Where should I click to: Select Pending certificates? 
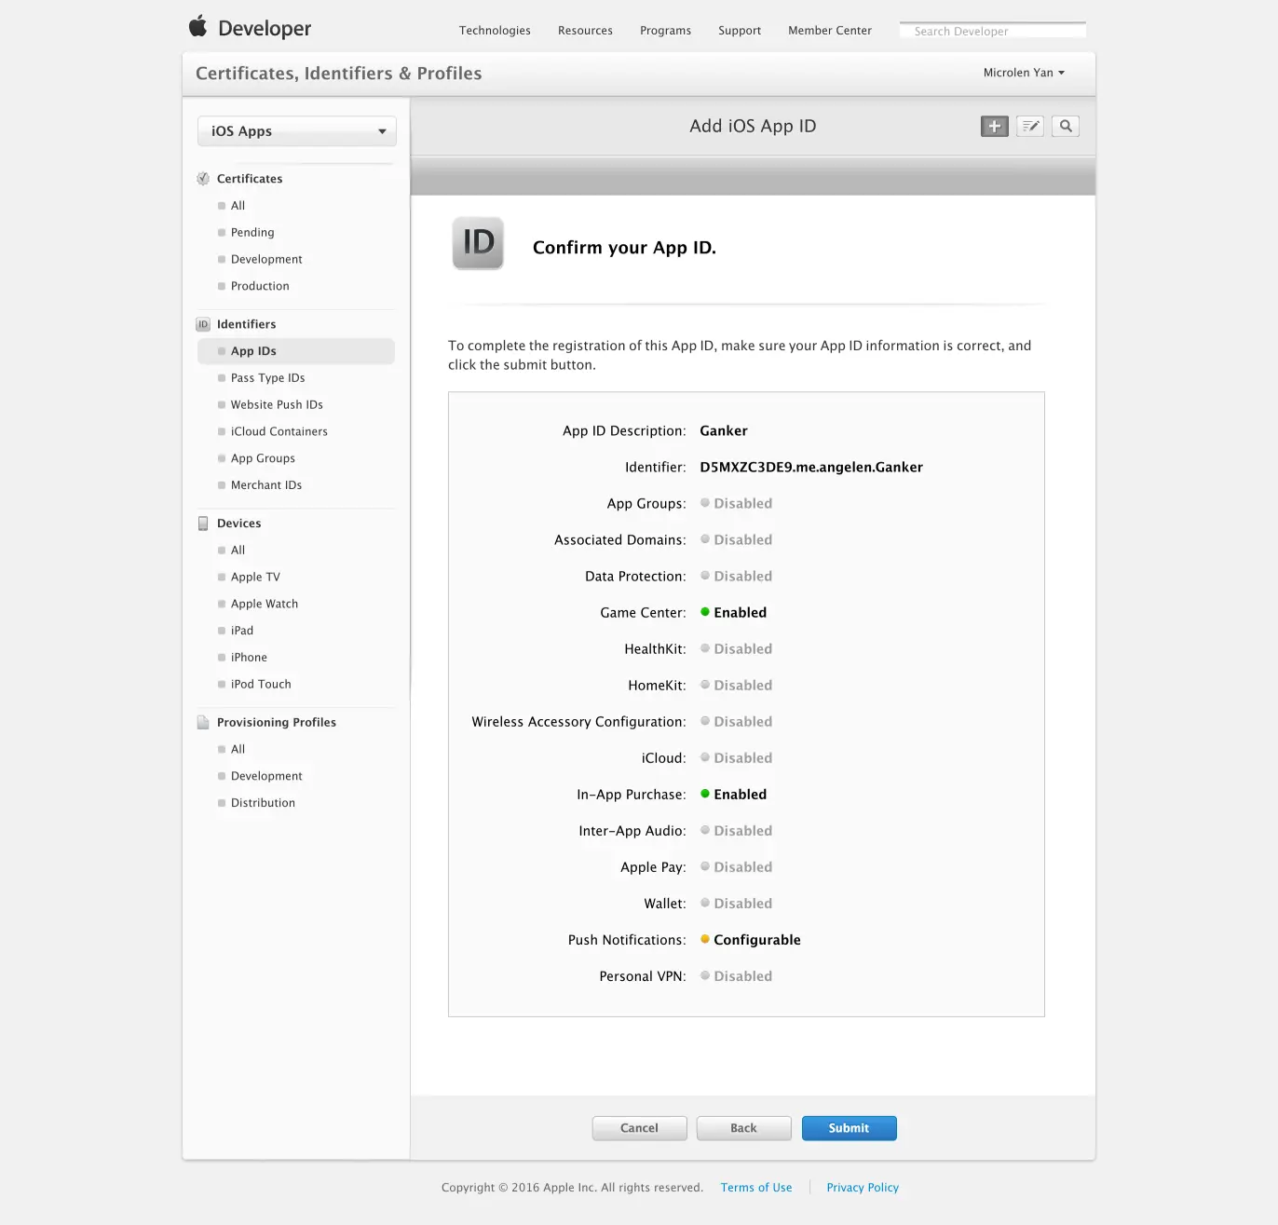pos(252,233)
